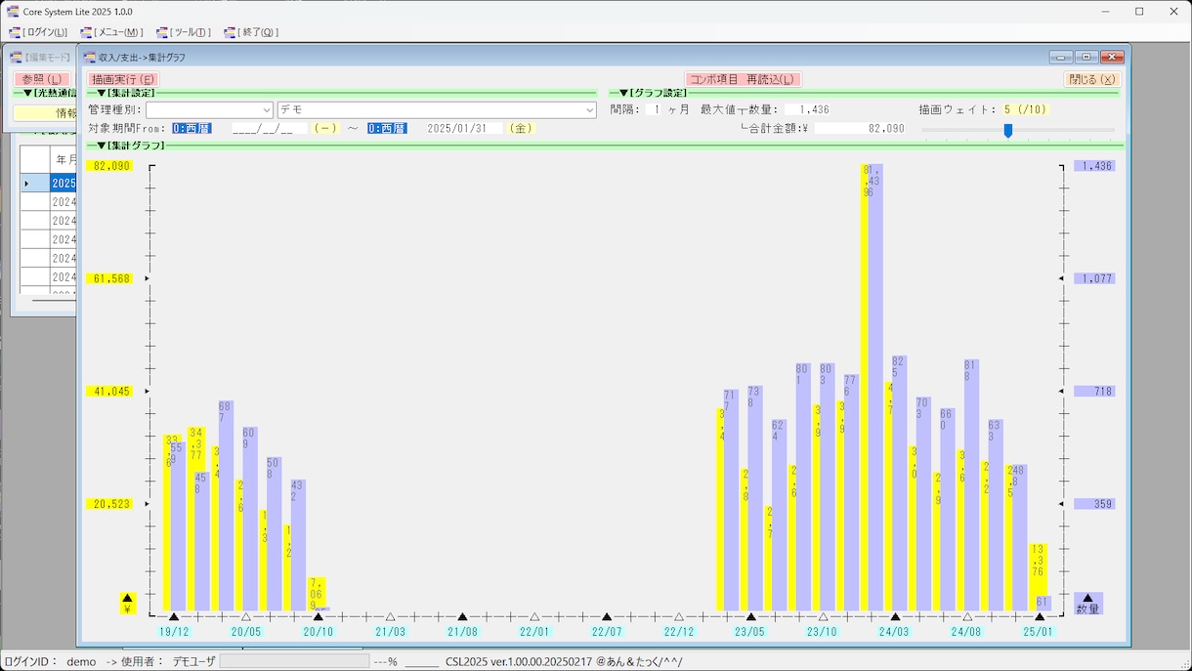Click the 41,045 yellow axis value
Viewport: 1192px width, 671px height.
[108, 391]
